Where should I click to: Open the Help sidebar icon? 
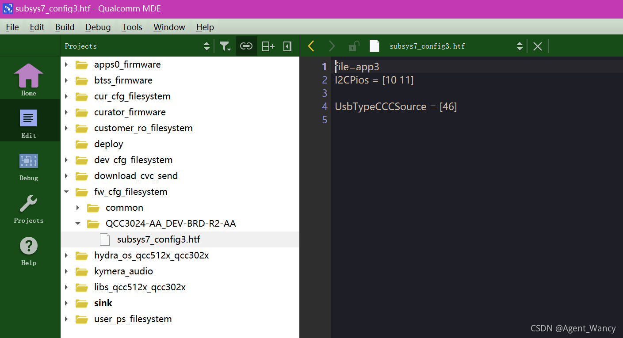(29, 251)
